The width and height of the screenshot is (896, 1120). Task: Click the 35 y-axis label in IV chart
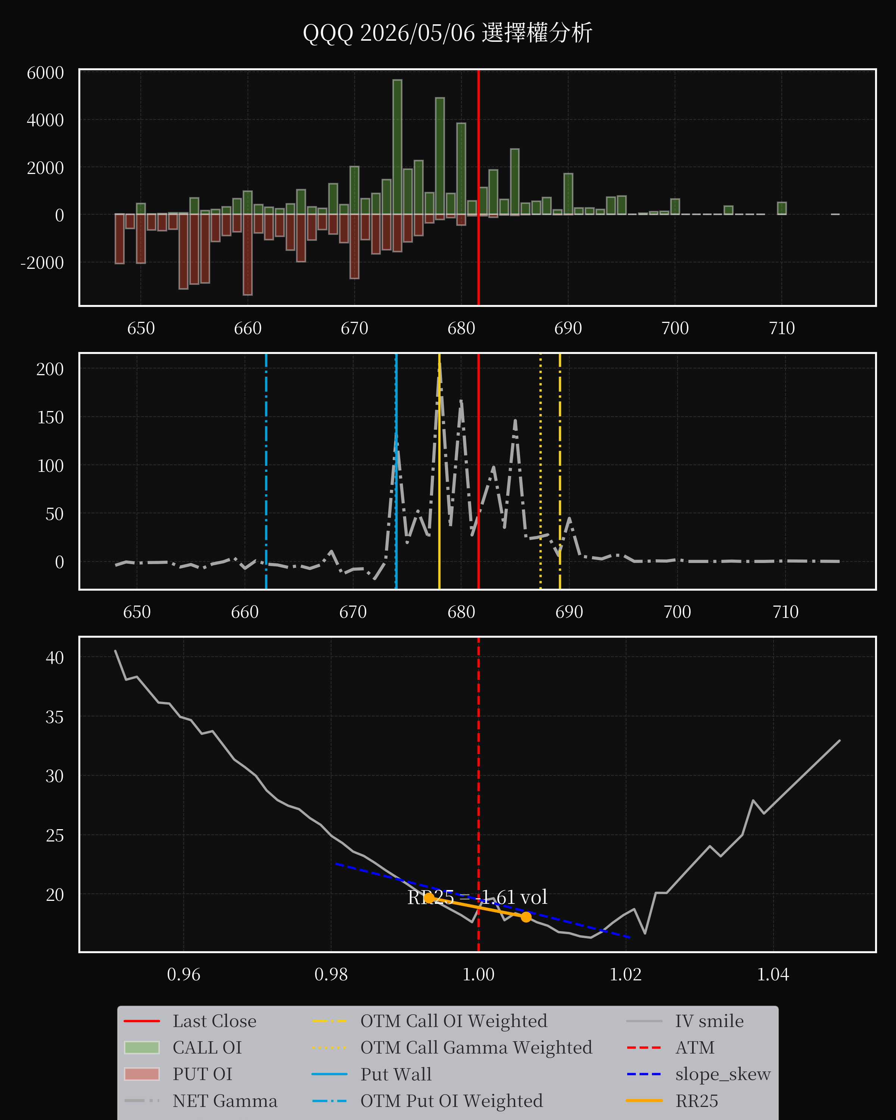click(x=55, y=718)
